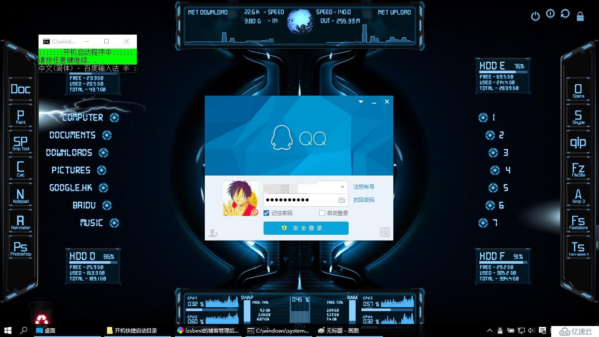Click the HDD F usage bar
Viewport: 599px width, 337px height.
tap(503, 262)
